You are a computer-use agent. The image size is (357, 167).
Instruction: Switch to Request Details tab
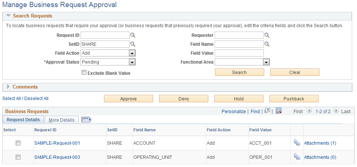23,120
